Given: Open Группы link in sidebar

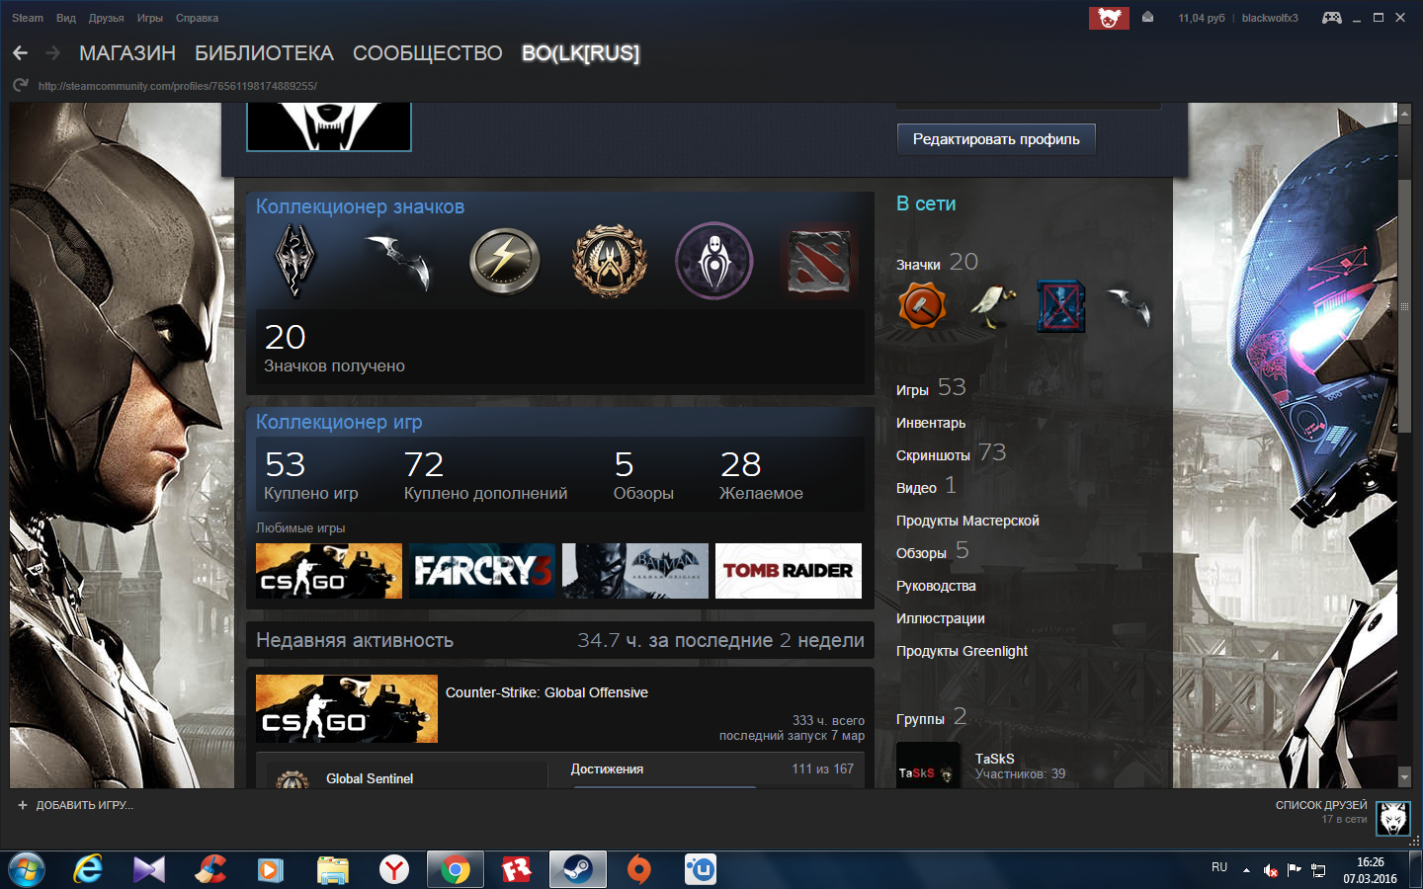Looking at the screenshot, I should point(920,719).
